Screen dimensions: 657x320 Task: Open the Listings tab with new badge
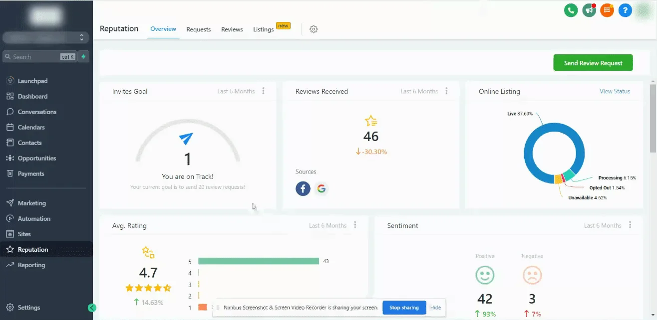click(263, 29)
